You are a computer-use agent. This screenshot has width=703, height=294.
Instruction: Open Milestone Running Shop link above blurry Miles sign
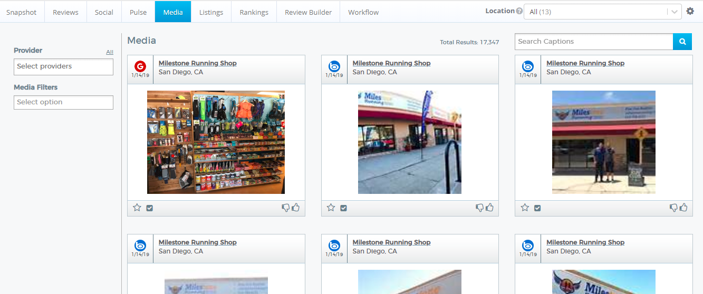(x=198, y=242)
